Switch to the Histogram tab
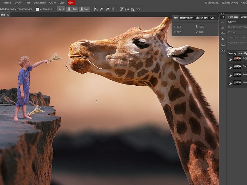Screen dimensions: 247x185 (x=187, y=18)
